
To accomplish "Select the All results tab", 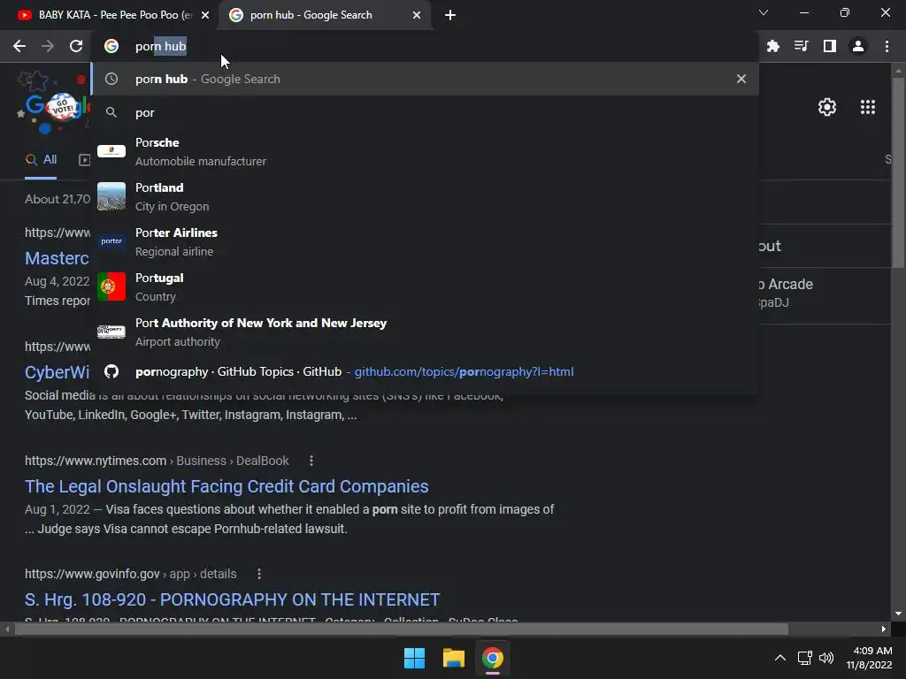I will pyautogui.click(x=41, y=160).
